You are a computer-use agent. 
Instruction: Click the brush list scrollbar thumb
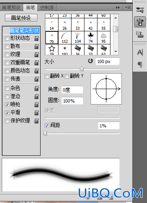(x=116, y=29)
